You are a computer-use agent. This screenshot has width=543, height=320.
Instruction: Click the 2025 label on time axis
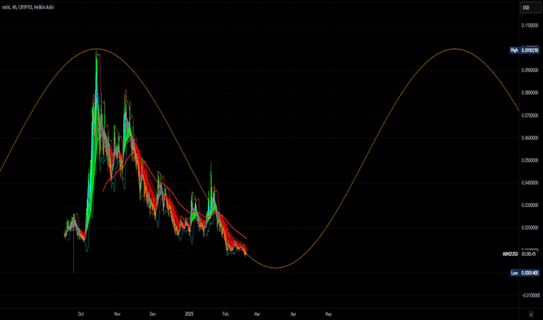189,314
